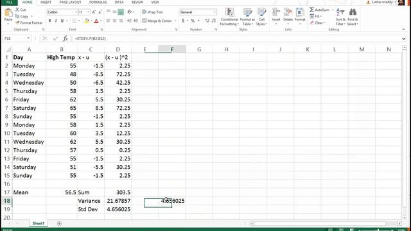This screenshot has height=231, width=411.
Task: Toggle Bold formatting
Action: pos(49,21)
